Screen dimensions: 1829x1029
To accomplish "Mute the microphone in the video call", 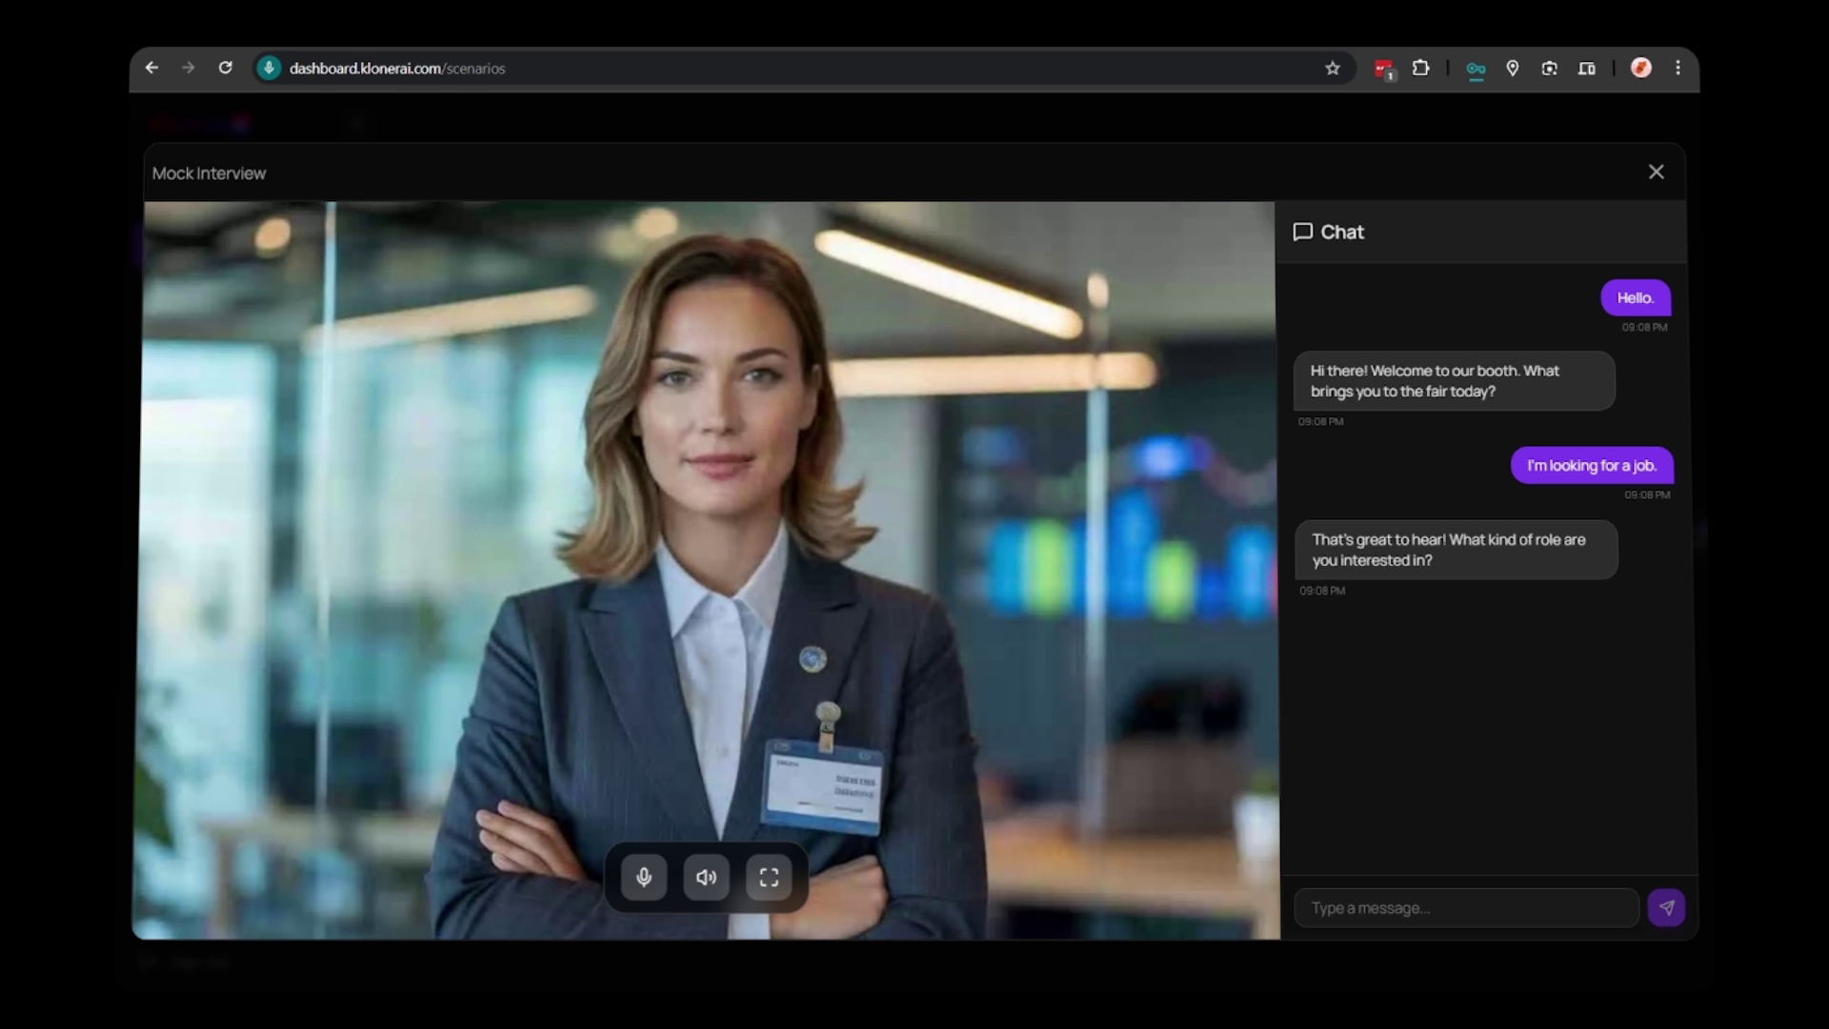I will point(644,878).
